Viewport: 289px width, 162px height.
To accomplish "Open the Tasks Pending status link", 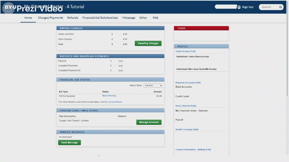I will [109, 96].
